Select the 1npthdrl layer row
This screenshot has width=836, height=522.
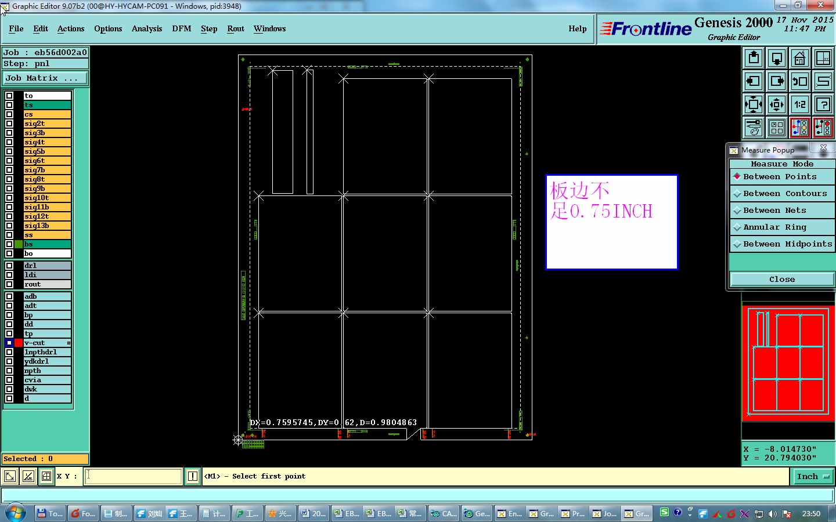(x=48, y=352)
